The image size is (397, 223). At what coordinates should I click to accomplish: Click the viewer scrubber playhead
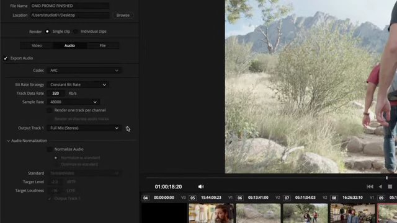pyautogui.click(x=387, y=178)
